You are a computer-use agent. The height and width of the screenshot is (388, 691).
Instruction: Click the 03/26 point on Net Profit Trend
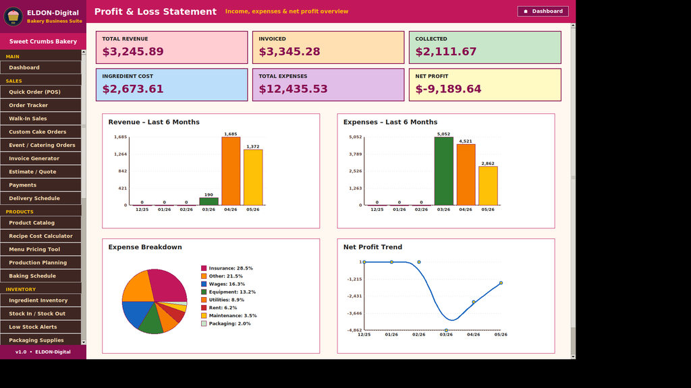coord(446,330)
